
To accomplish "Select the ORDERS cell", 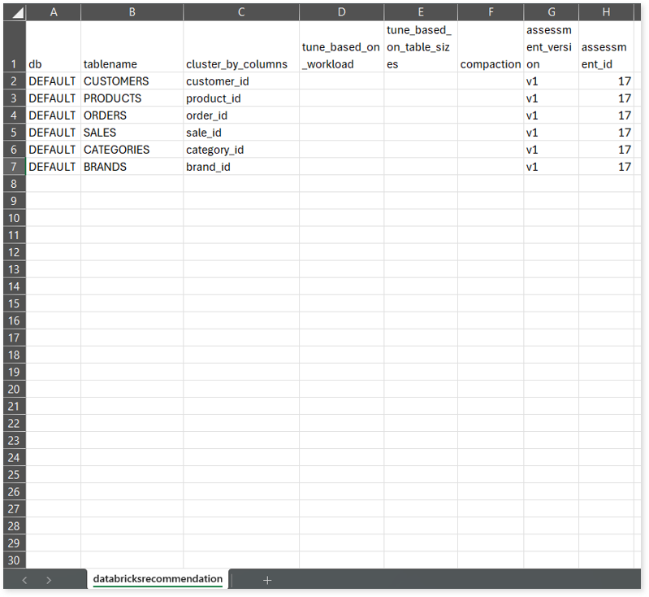I will point(132,115).
